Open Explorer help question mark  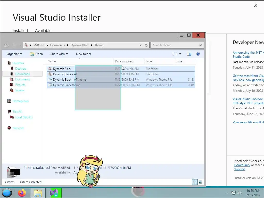click(x=198, y=54)
